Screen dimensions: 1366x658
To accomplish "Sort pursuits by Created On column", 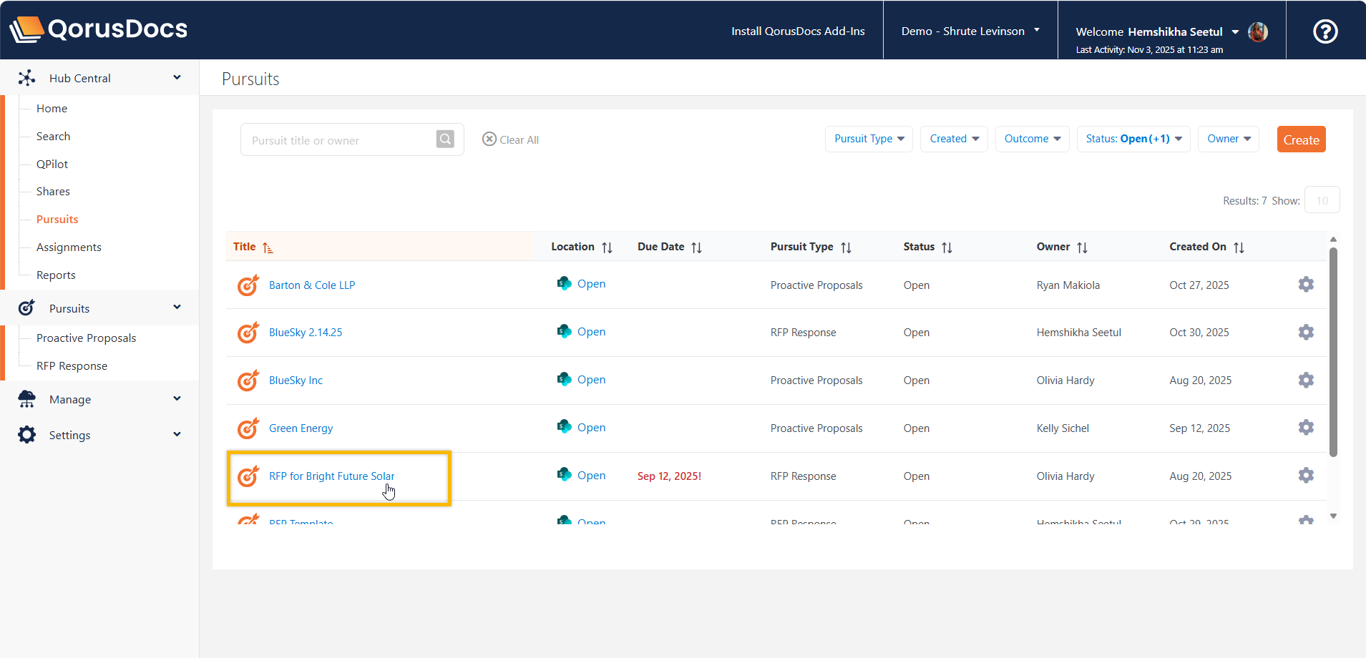I will pyautogui.click(x=1239, y=247).
